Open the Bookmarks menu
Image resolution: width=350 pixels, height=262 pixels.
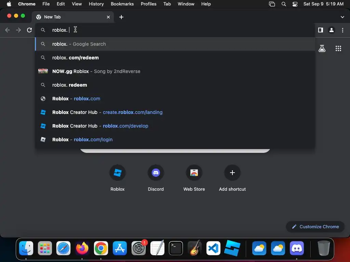pos(122,4)
